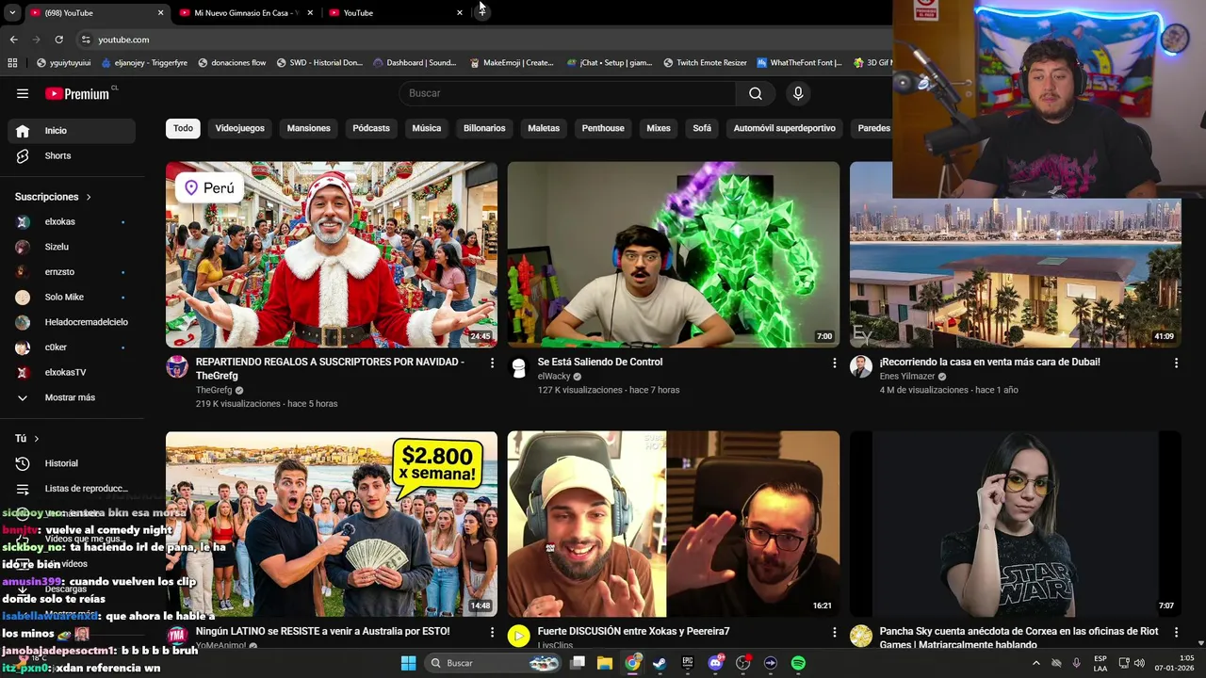Select the Música filter chip
Viewport: 1206px width, 678px height.
[427, 128]
